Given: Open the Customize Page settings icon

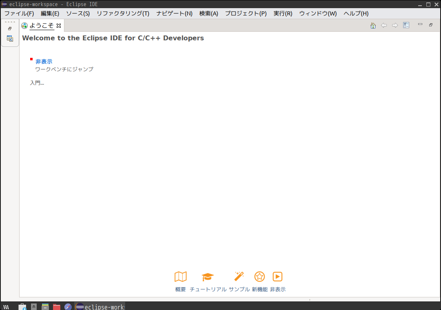Looking at the screenshot, I should (x=406, y=25).
